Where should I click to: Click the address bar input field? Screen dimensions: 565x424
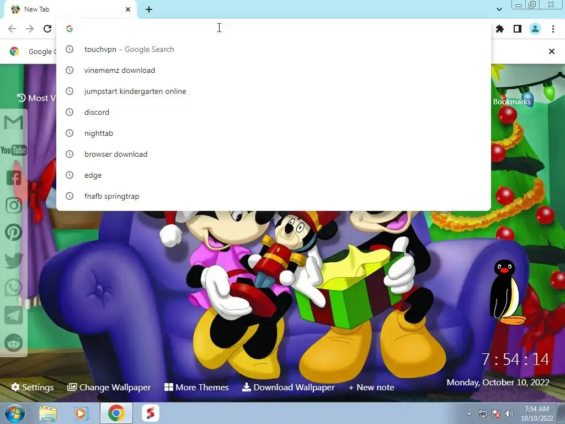(x=274, y=29)
